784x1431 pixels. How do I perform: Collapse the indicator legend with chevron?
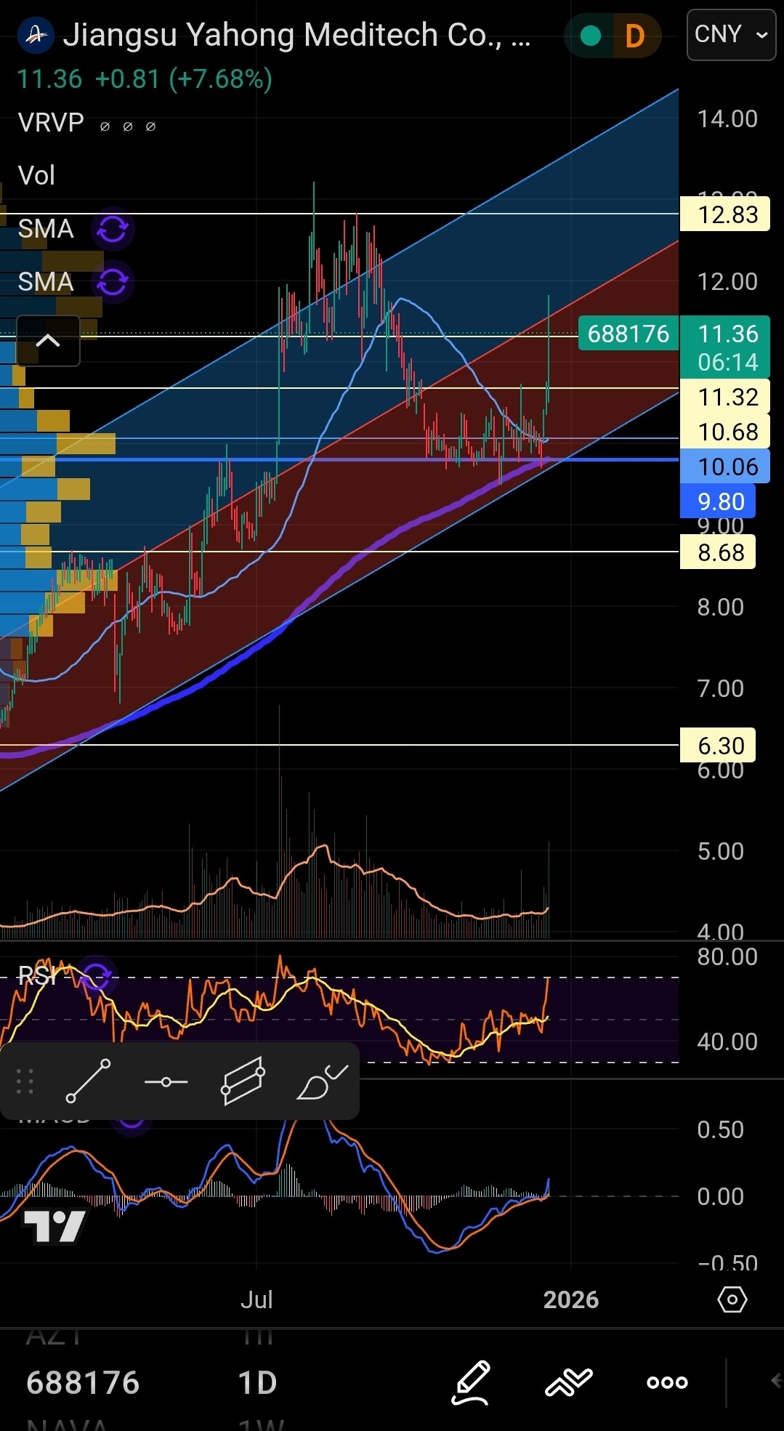[x=48, y=341]
